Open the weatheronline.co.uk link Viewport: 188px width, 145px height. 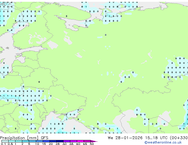click(x=163, y=142)
